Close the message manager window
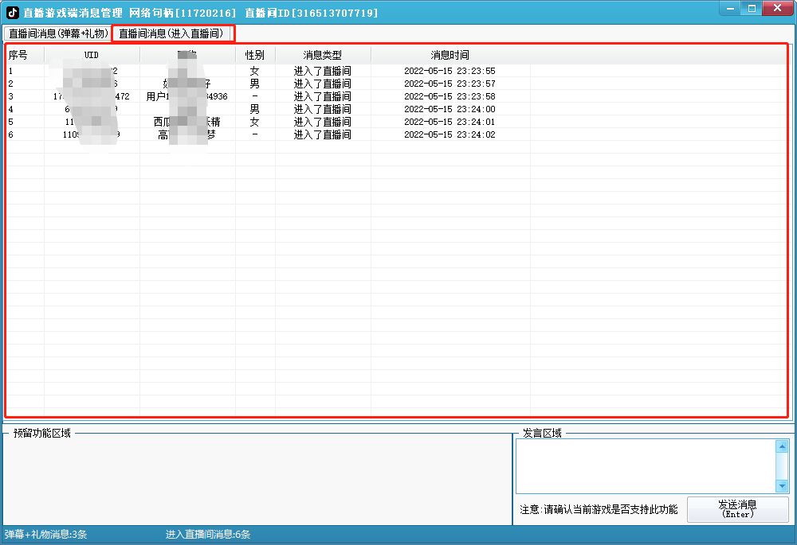This screenshot has width=797, height=545. pos(776,8)
